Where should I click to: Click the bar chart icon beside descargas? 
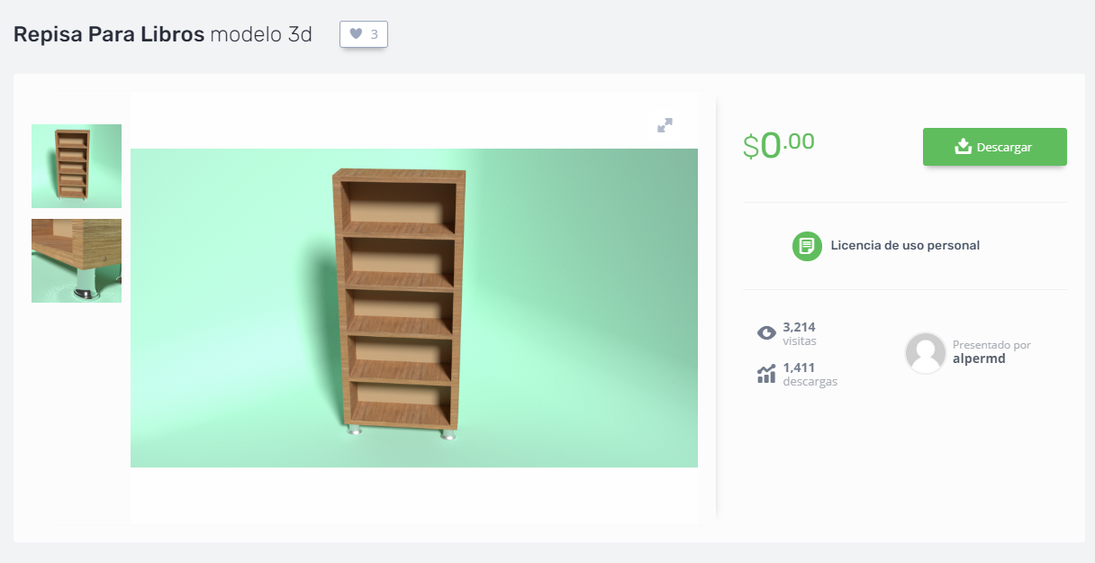(766, 374)
